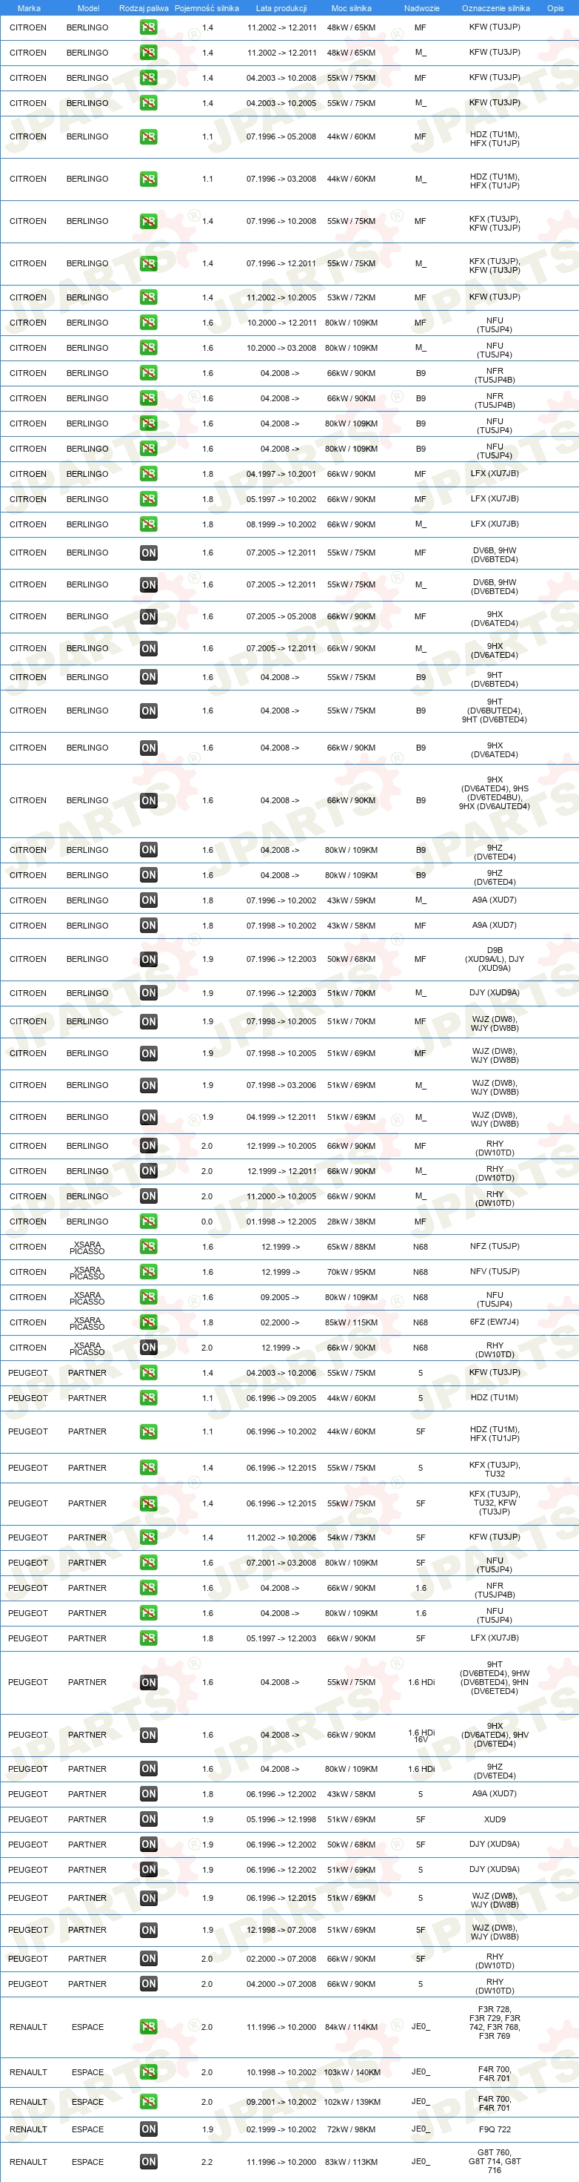Image resolution: width=579 pixels, height=2182 pixels.
Task: Click petrol icon in Xsara Picasso 09.2005 row
Action: click(149, 1298)
